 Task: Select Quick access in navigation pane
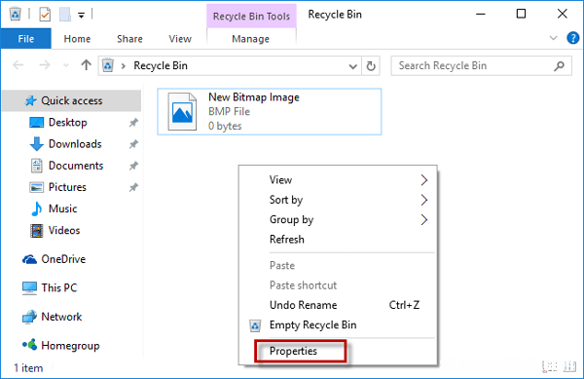pyautogui.click(x=71, y=100)
